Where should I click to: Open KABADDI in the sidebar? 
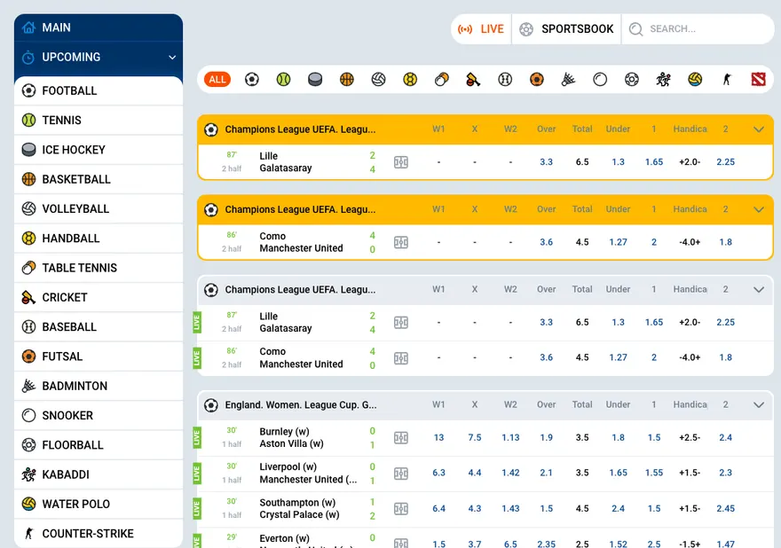(x=99, y=474)
